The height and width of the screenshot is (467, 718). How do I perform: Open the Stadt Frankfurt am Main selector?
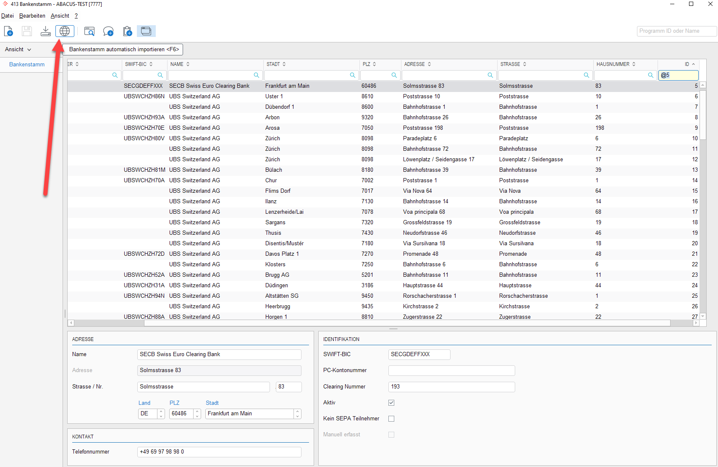point(298,414)
